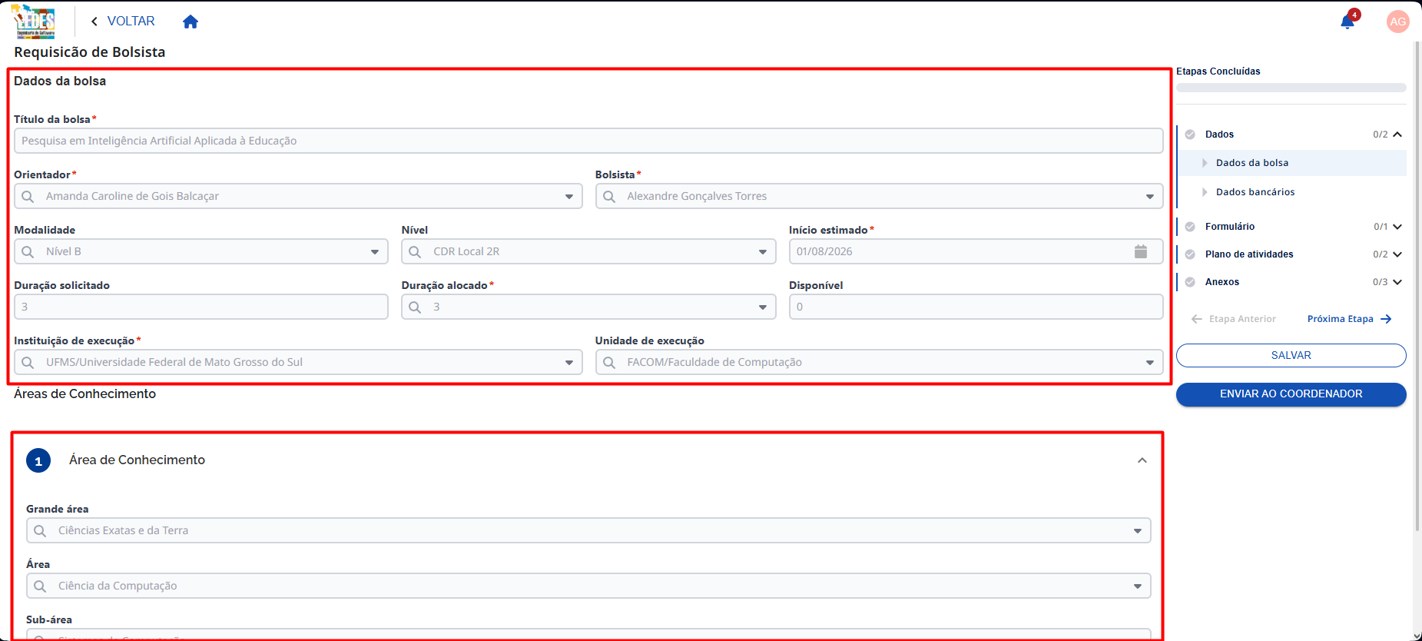The image size is (1422, 641).
Task: Collapse the Área de Conhecimento panel
Action: click(x=1142, y=460)
